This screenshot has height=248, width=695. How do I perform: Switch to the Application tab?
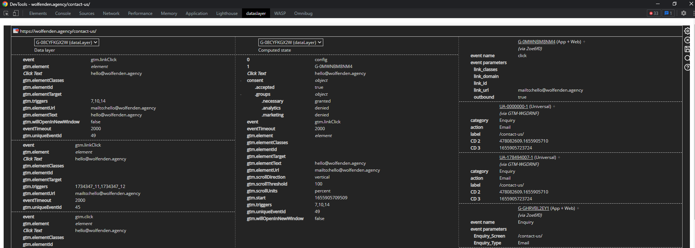pos(196,13)
